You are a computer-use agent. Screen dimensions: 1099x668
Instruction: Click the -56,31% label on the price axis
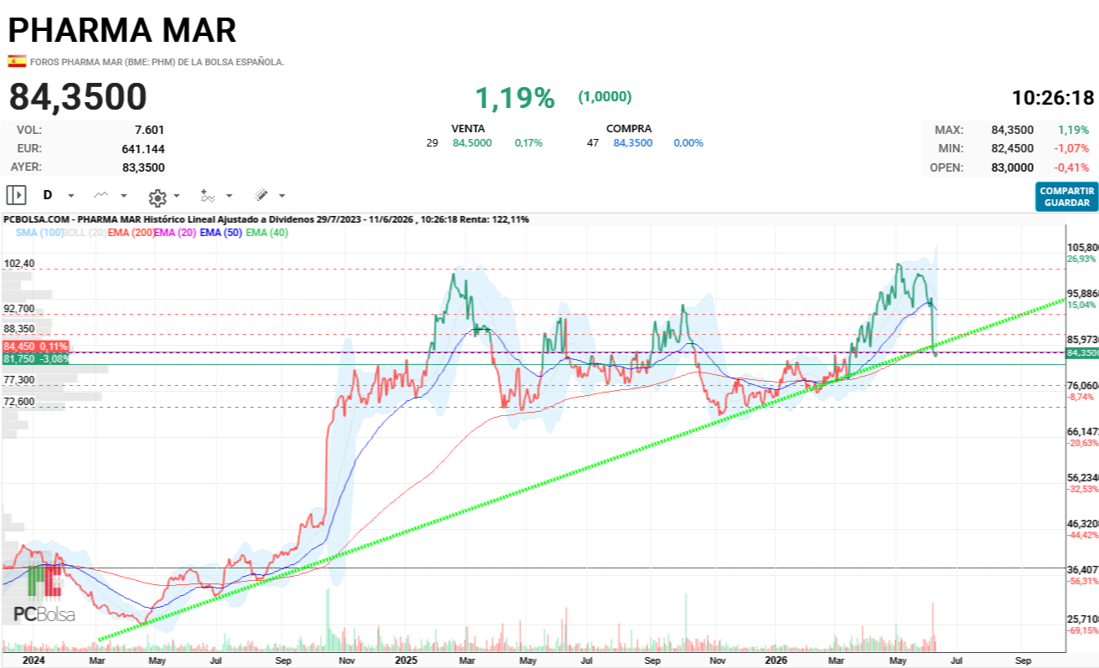1081,581
